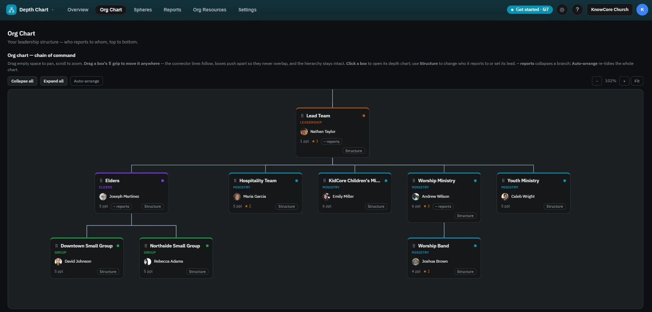The height and width of the screenshot is (312, 652).
Task: Open Structure for KidCore Children's Ministry
Action: pos(376,206)
